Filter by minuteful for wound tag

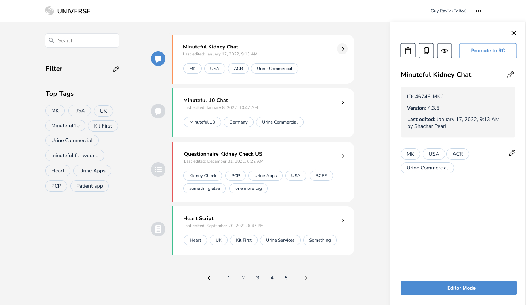(75, 155)
